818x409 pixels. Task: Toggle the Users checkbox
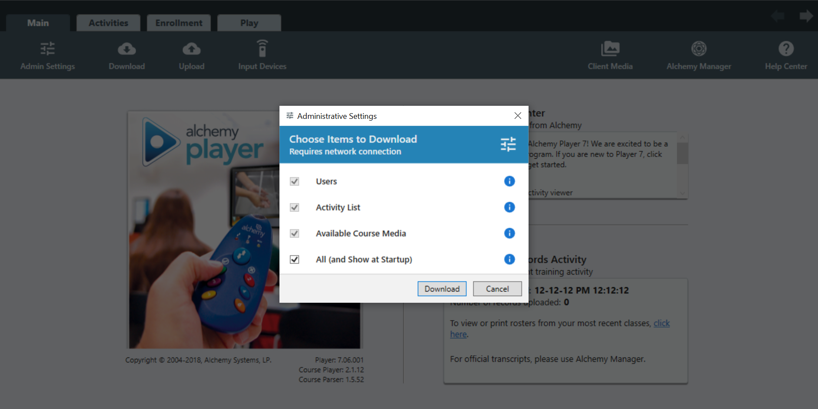[295, 181]
